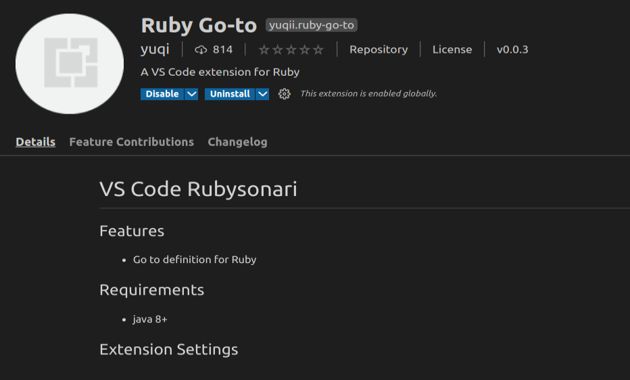630x380 pixels.
Task: Click the yuqii.ruby-go-to identifier badge
Action: point(312,25)
